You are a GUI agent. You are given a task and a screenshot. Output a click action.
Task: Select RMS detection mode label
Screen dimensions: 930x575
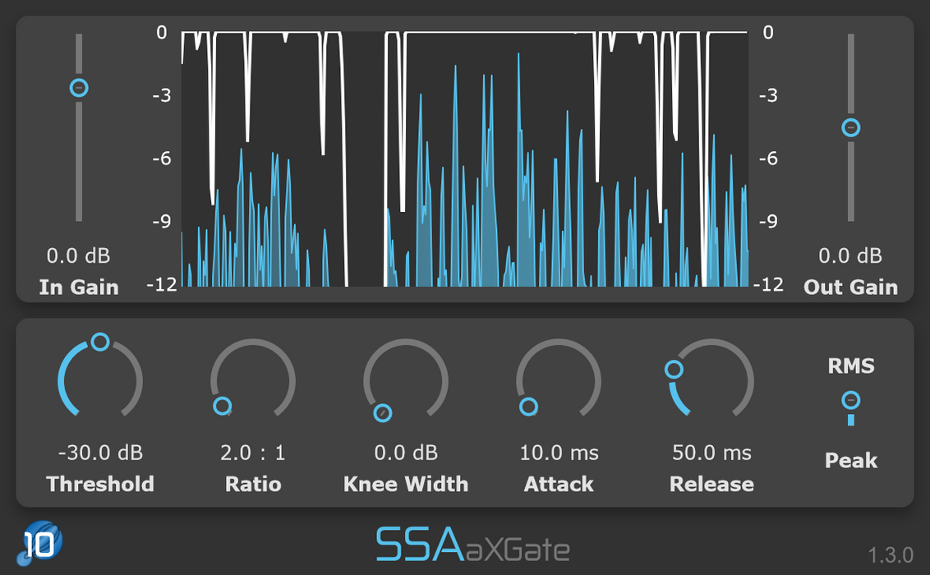(x=851, y=366)
